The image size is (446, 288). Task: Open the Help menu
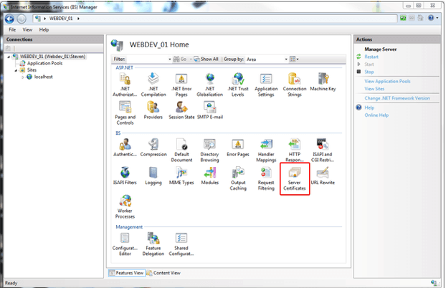(44, 29)
